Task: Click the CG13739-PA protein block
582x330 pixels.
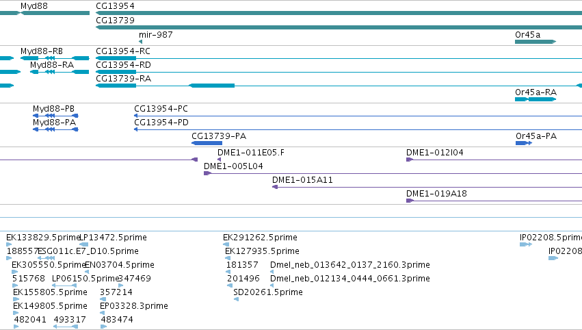Action: [207, 143]
